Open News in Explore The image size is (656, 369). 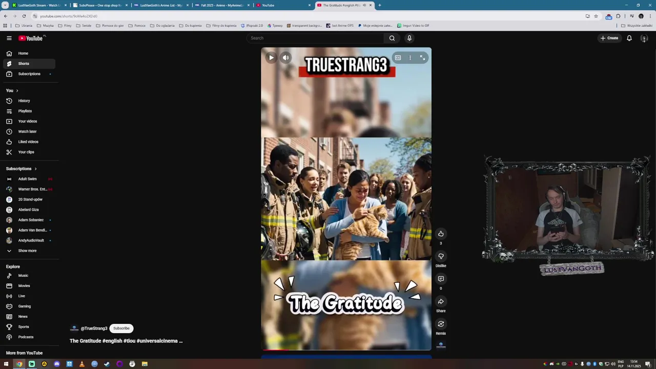(29, 317)
